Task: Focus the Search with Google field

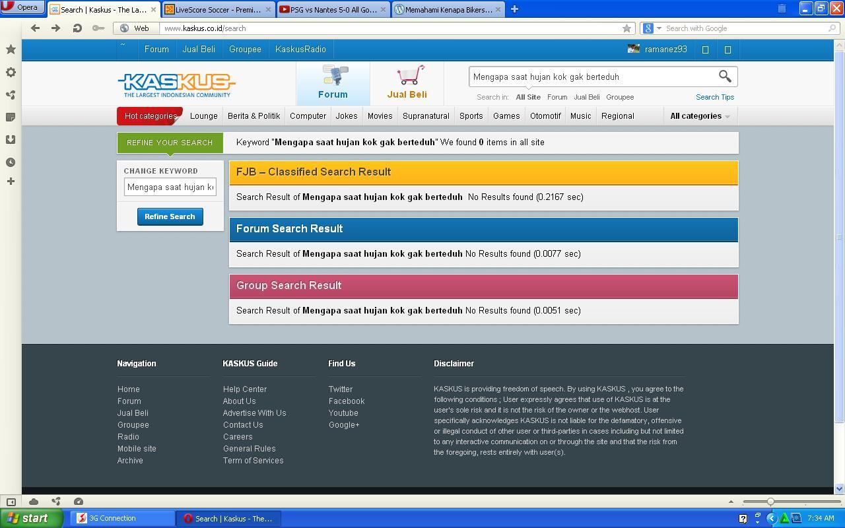Action: pyautogui.click(x=746, y=28)
